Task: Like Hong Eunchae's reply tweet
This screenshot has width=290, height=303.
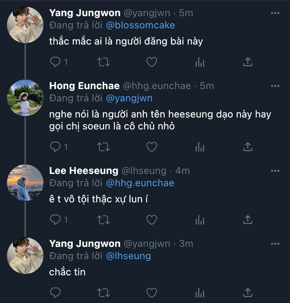Action: [151, 147]
